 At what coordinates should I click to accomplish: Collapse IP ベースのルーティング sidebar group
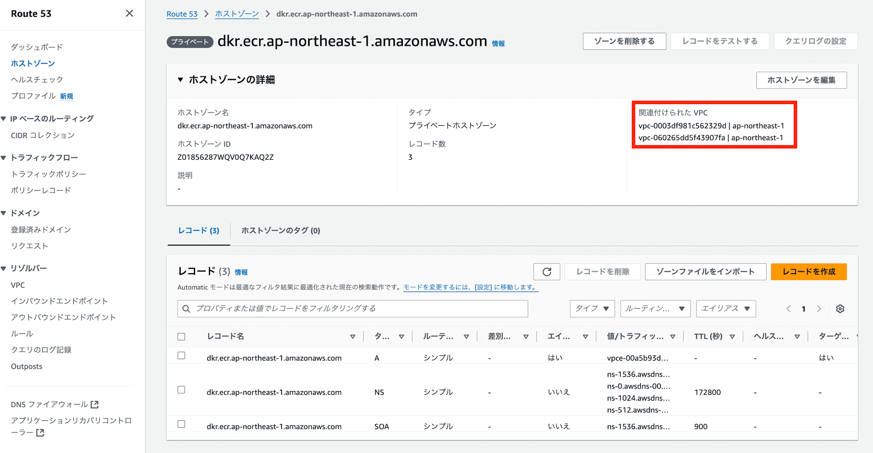pyautogui.click(x=3, y=119)
